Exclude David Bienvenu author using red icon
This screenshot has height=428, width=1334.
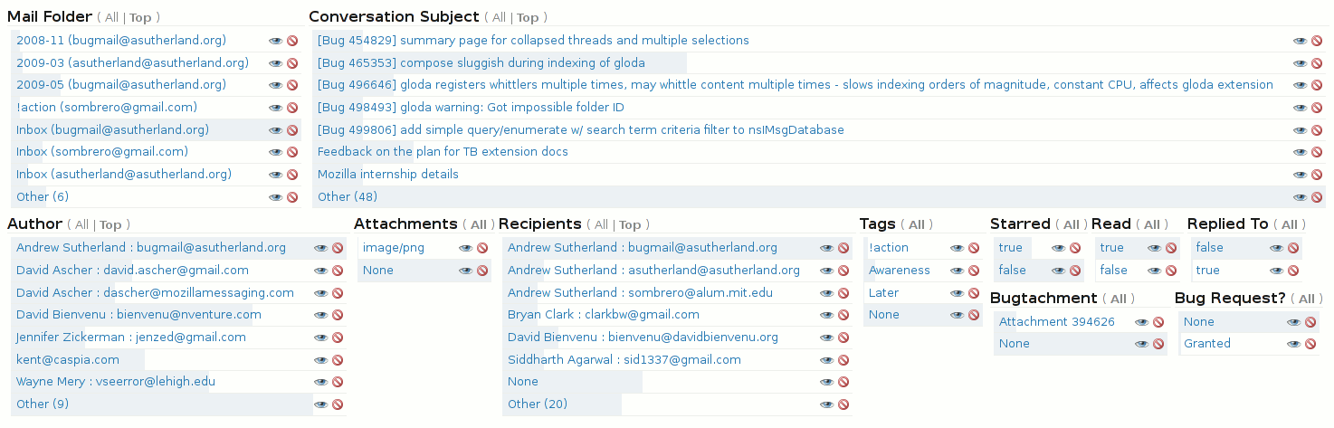tap(338, 315)
